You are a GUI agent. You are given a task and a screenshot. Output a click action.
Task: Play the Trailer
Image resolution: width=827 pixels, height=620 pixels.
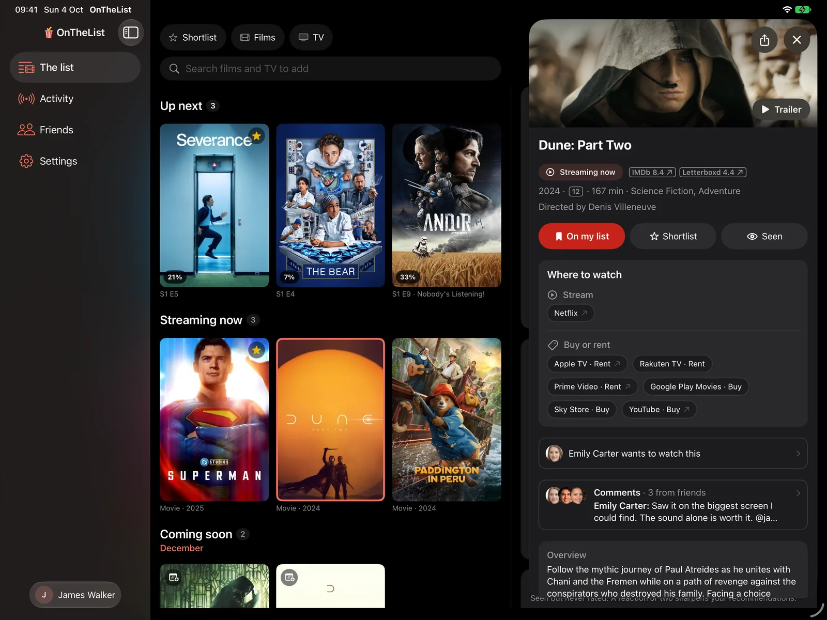(781, 110)
